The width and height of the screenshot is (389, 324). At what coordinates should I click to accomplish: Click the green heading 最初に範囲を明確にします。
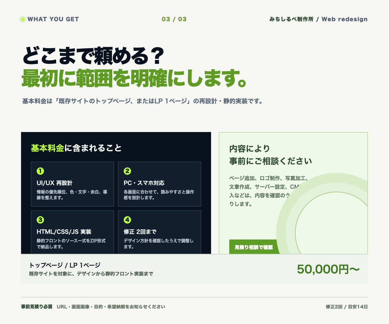(134, 78)
